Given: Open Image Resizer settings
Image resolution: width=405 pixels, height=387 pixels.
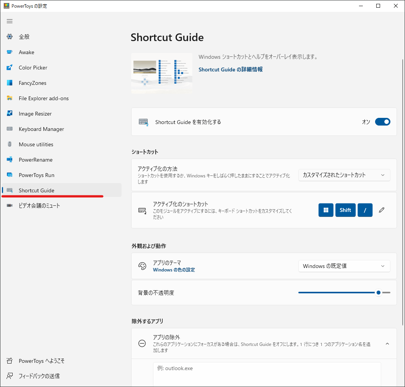Looking at the screenshot, I should point(61,114).
